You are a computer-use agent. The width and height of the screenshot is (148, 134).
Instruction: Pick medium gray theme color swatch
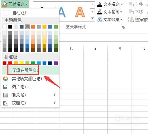pyautogui.click(x=39, y=27)
